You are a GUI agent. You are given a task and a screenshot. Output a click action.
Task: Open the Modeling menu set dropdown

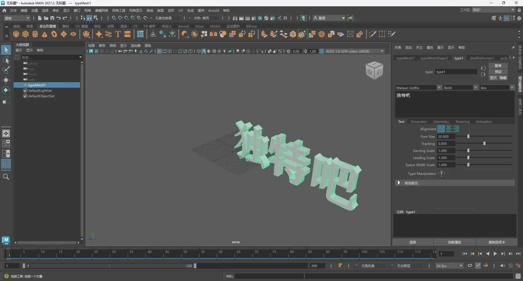pos(17,18)
